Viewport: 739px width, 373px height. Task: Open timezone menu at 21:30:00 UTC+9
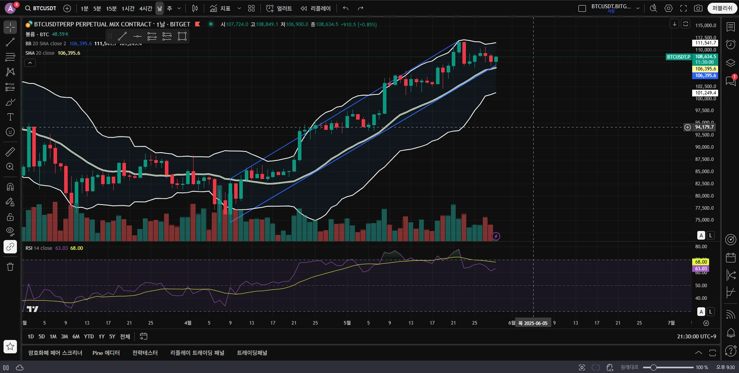(x=697, y=336)
